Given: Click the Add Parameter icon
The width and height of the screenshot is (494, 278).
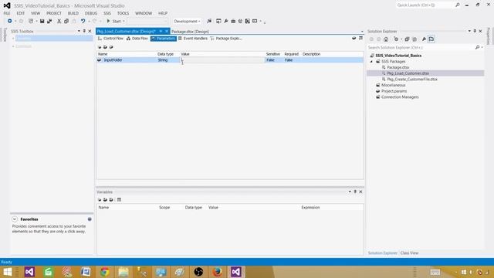Looking at the screenshot, I should (100, 47).
